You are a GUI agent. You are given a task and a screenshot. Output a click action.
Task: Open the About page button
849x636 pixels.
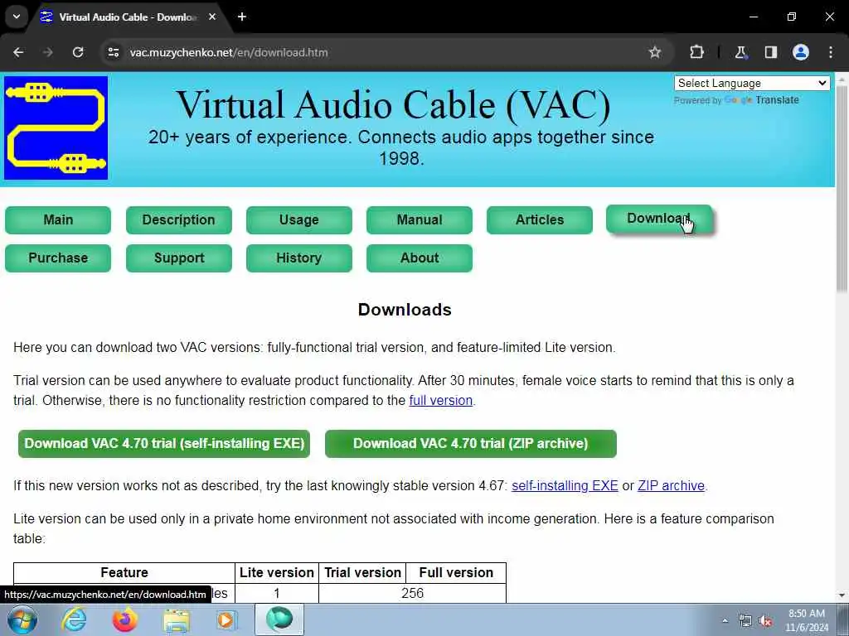click(419, 258)
